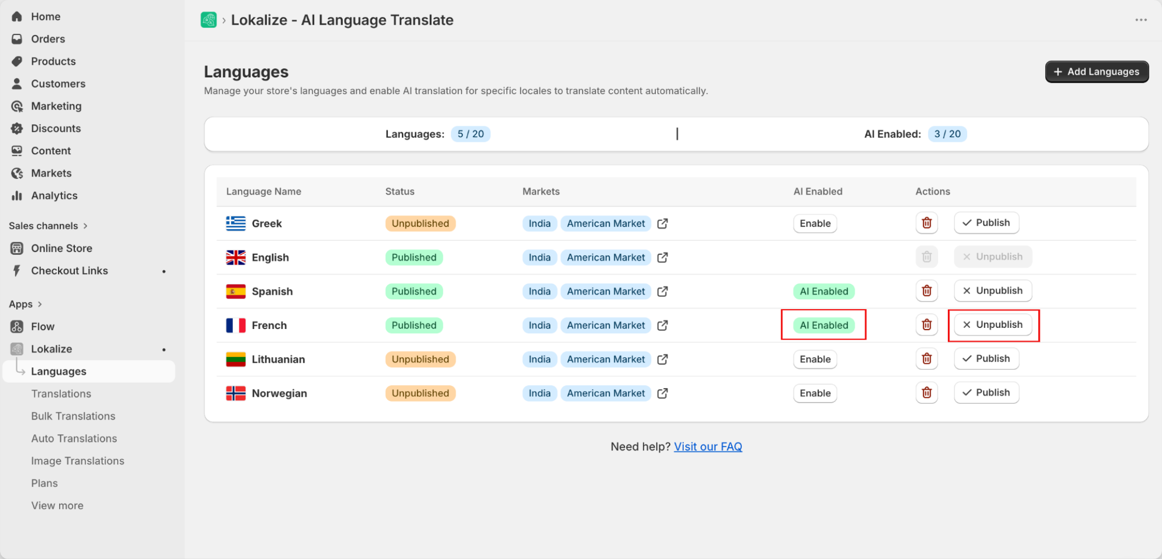The width and height of the screenshot is (1162, 559).
Task: Open Spanish markets external link icon
Action: 662,291
